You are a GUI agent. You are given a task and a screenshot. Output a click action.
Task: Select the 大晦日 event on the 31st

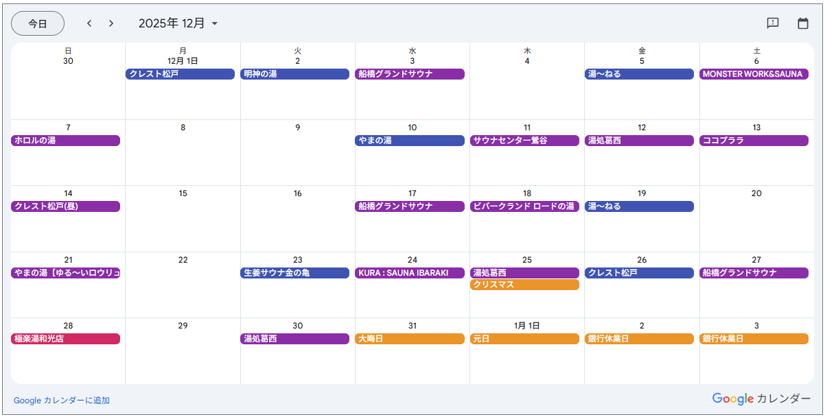click(410, 339)
